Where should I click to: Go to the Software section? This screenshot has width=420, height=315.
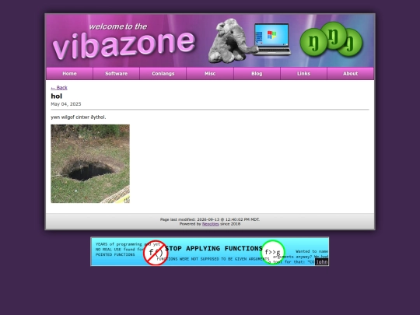(116, 73)
